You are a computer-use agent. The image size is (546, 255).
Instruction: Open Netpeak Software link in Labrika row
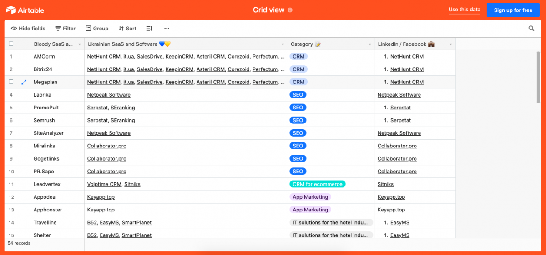[109, 95]
